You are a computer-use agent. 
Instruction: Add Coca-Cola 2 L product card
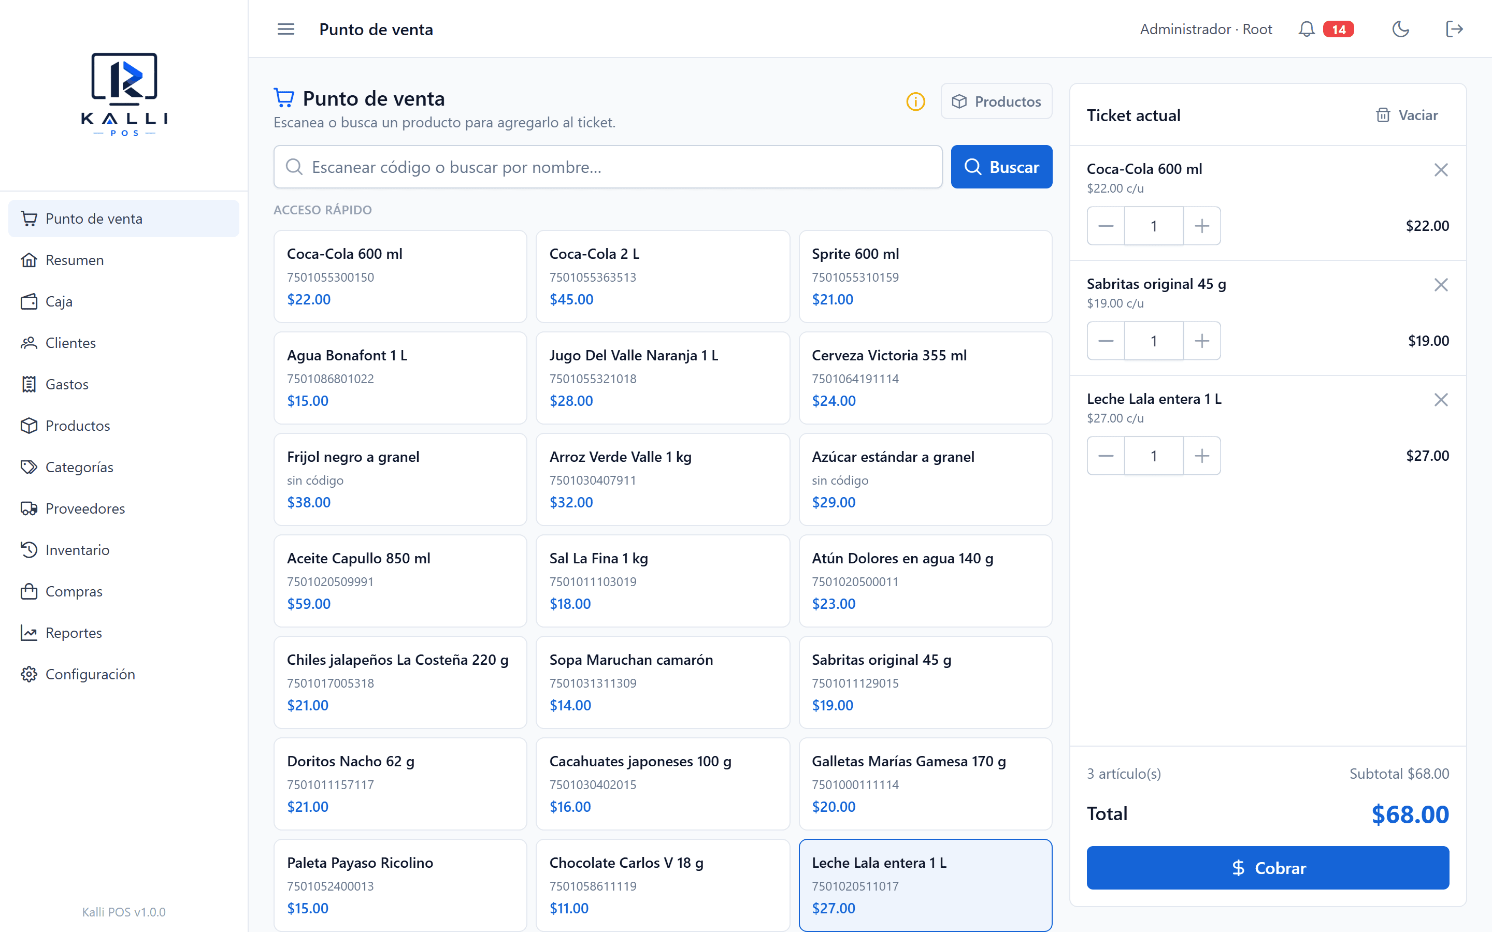click(663, 276)
